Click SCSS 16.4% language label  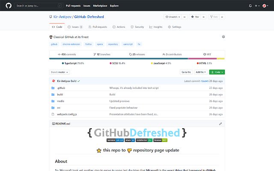tap(117, 63)
